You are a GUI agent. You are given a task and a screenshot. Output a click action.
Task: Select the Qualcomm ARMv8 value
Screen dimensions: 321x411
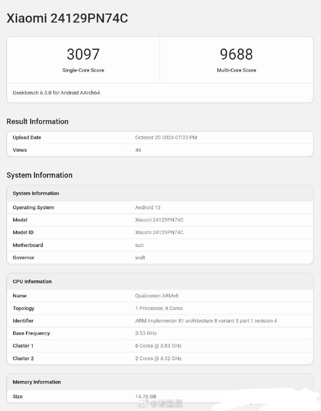coord(157,296)
